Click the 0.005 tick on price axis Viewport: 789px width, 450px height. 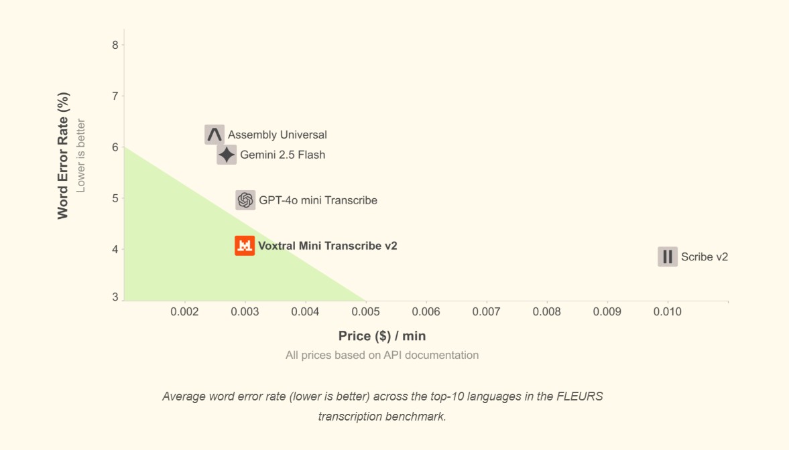366,311
